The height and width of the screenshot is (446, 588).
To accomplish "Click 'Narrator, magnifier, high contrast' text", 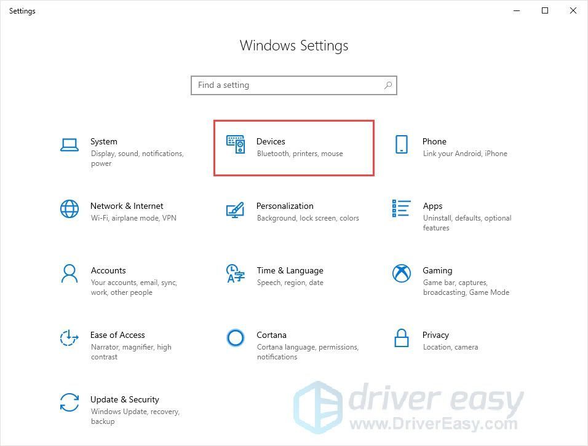I will (131, 352).
